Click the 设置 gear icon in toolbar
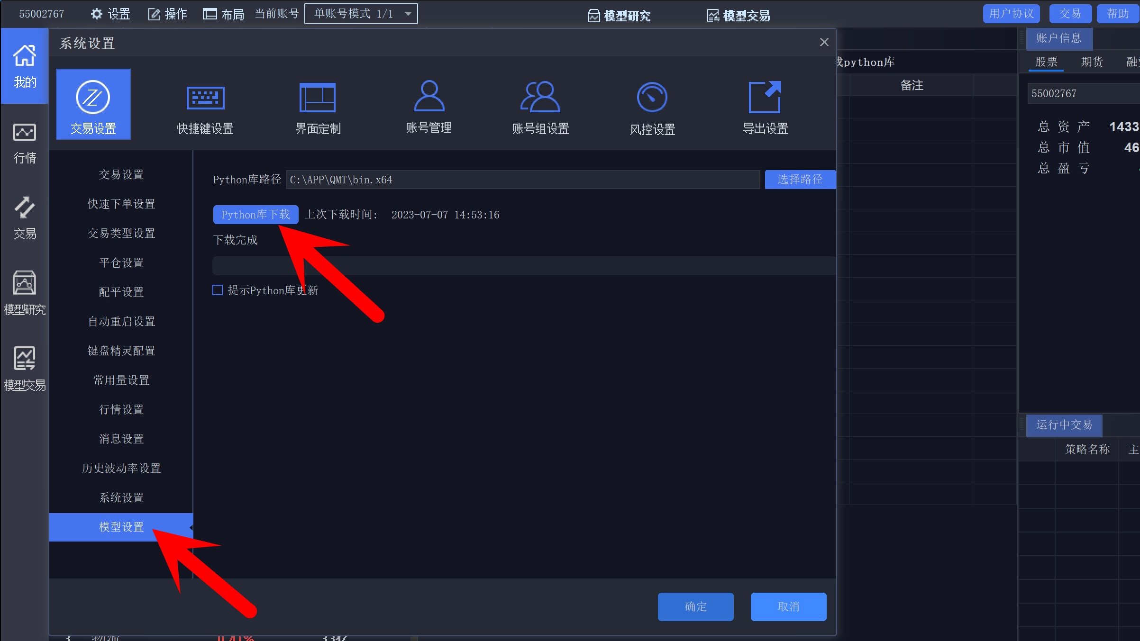 coord(97,13)
